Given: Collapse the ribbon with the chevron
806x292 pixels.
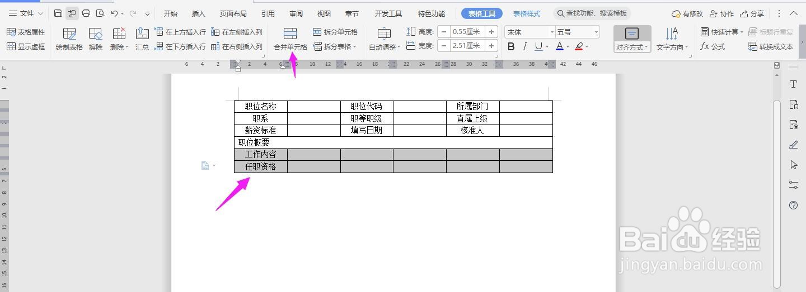Looking at the screenshot, I should click(794, 13).
